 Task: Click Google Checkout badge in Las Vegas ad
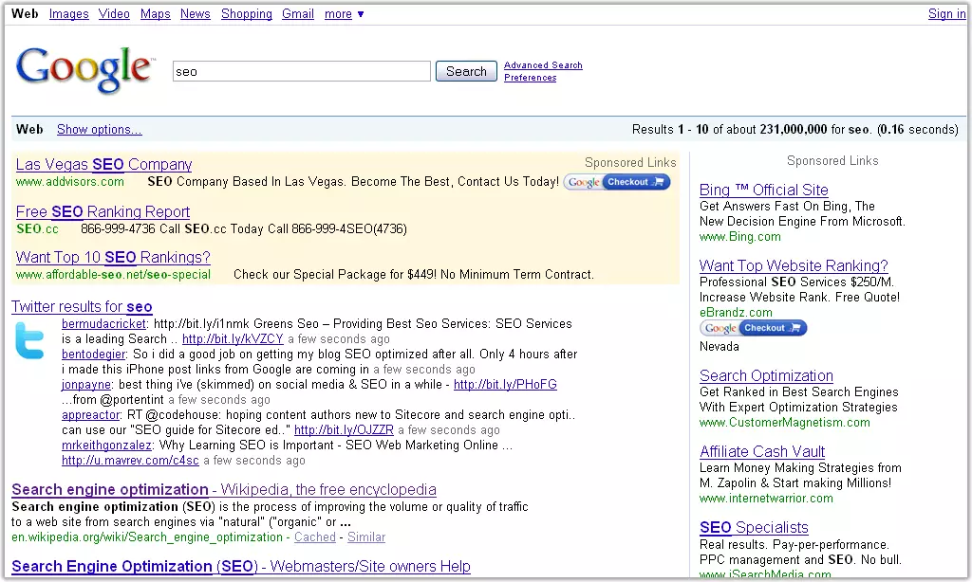[617, 182]
